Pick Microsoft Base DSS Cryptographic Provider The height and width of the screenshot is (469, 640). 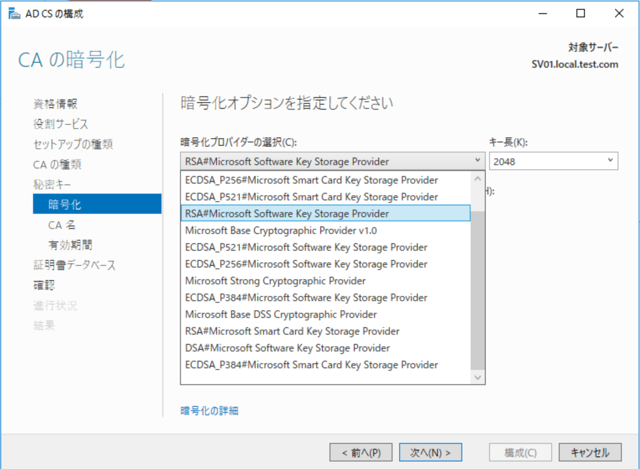click(325, 314)
